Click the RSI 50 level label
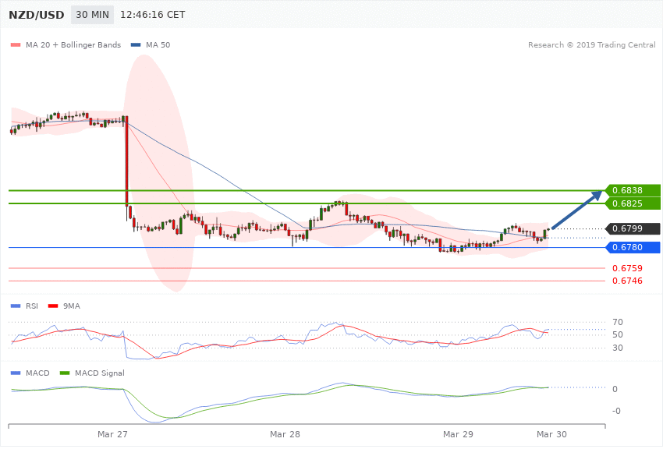663x449 pixels. (617, 334)
